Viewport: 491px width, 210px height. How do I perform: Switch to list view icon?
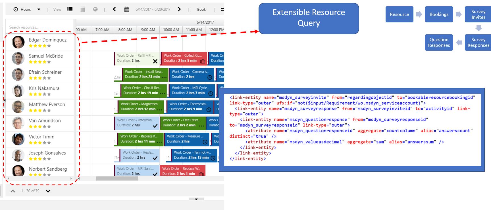(x=70, y=9)
